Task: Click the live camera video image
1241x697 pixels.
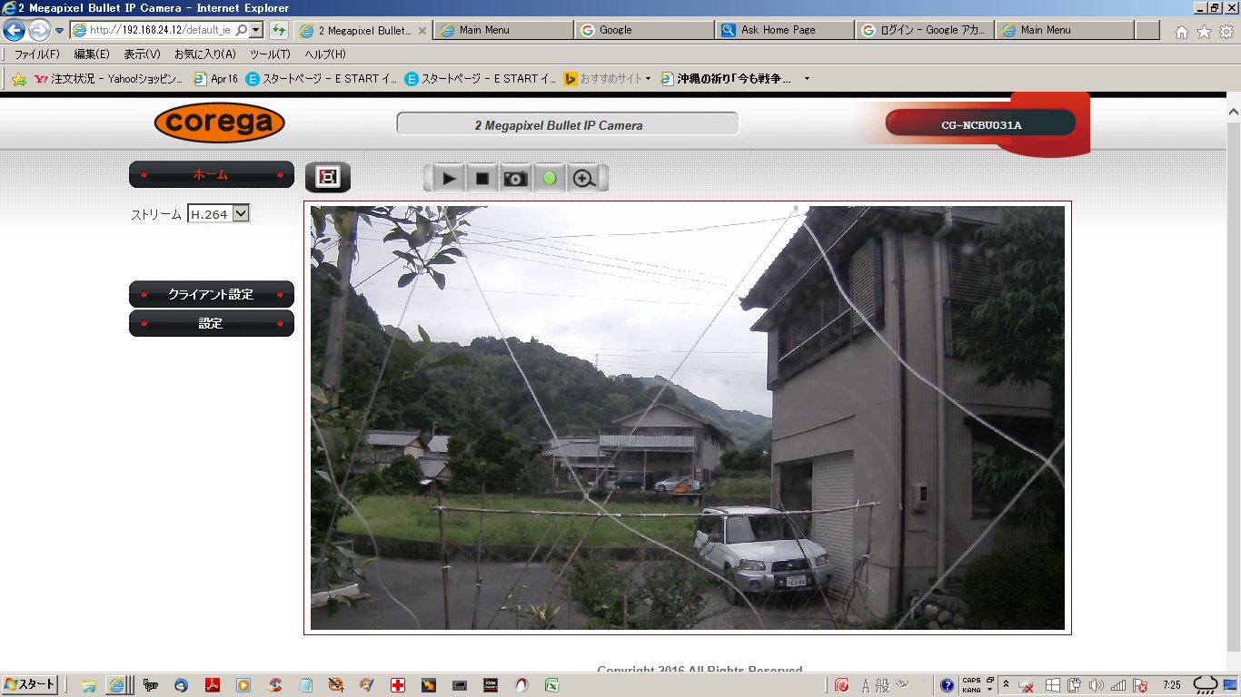Action: click(x=687, y=417)
